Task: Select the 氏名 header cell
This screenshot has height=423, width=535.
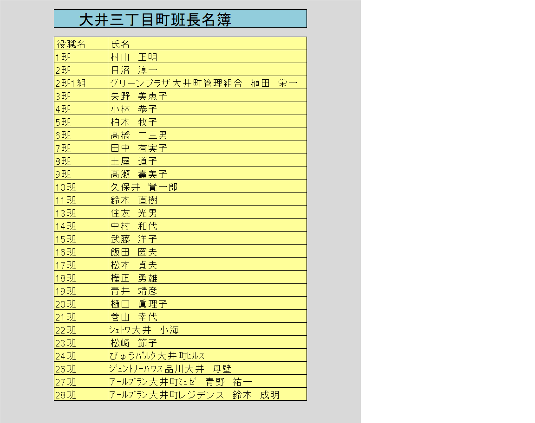Action: tap(207, 44)
